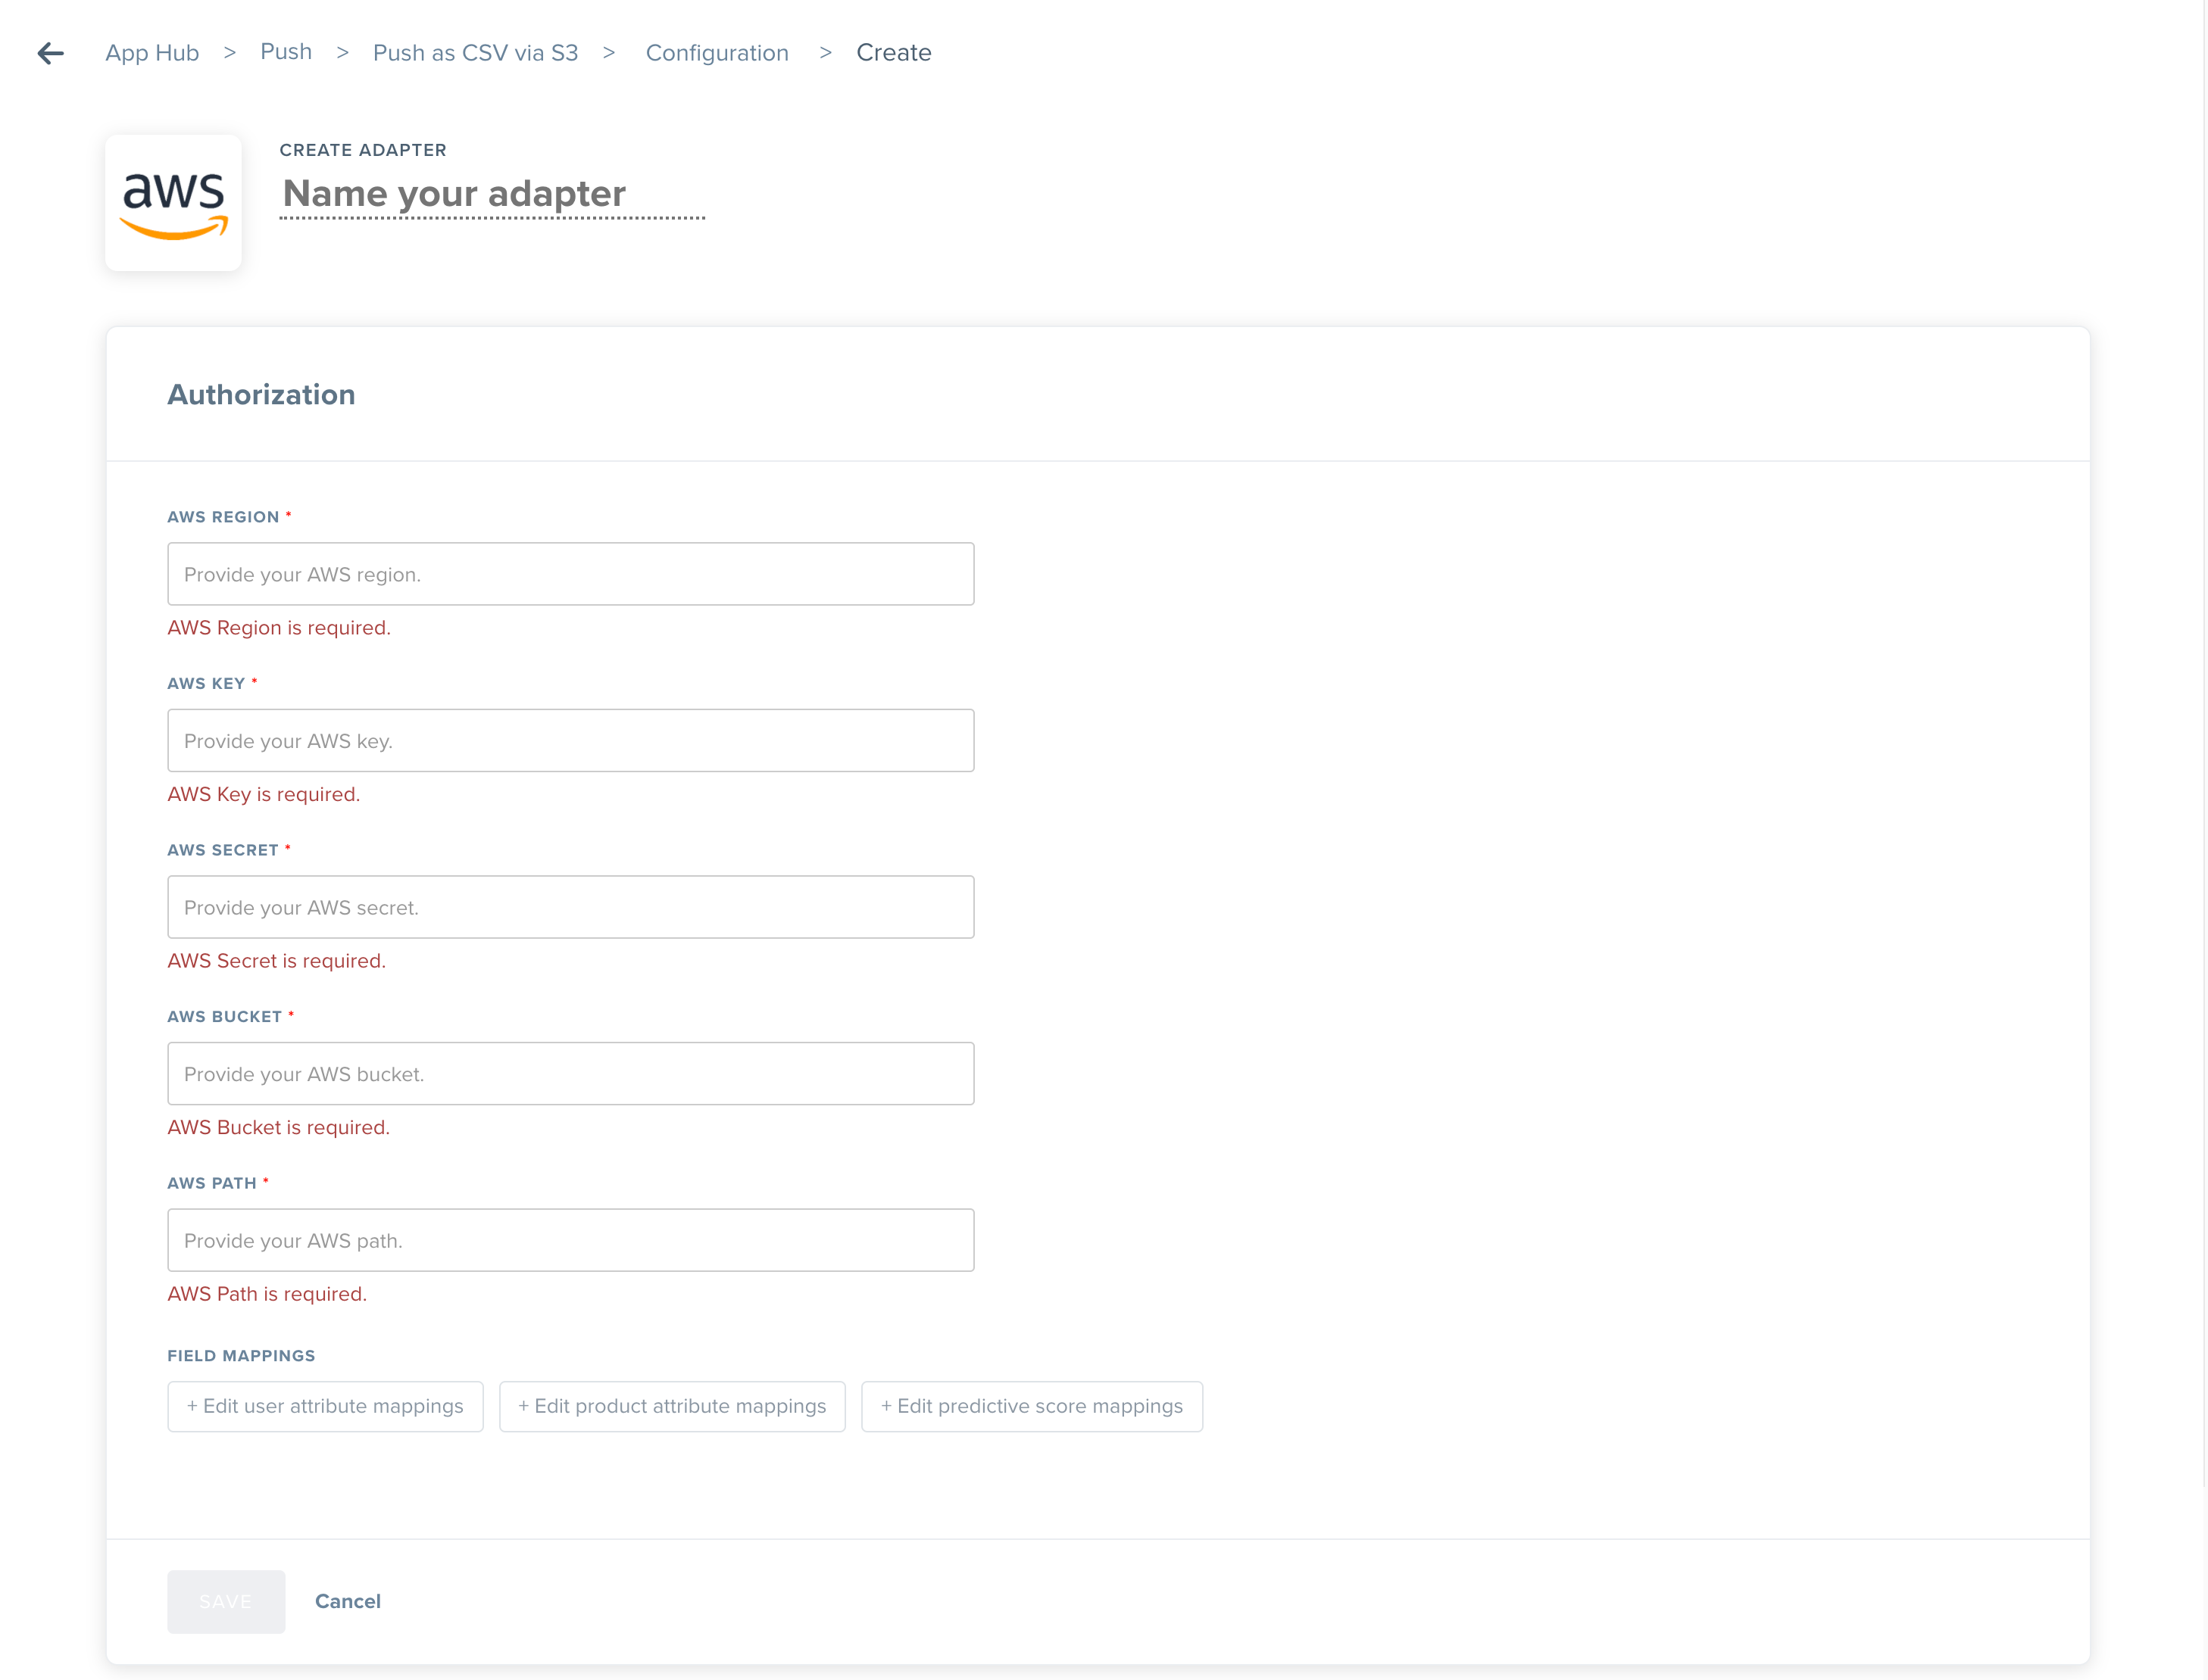
Task: Click the AWS SECRET label
Action: point(223,850)
